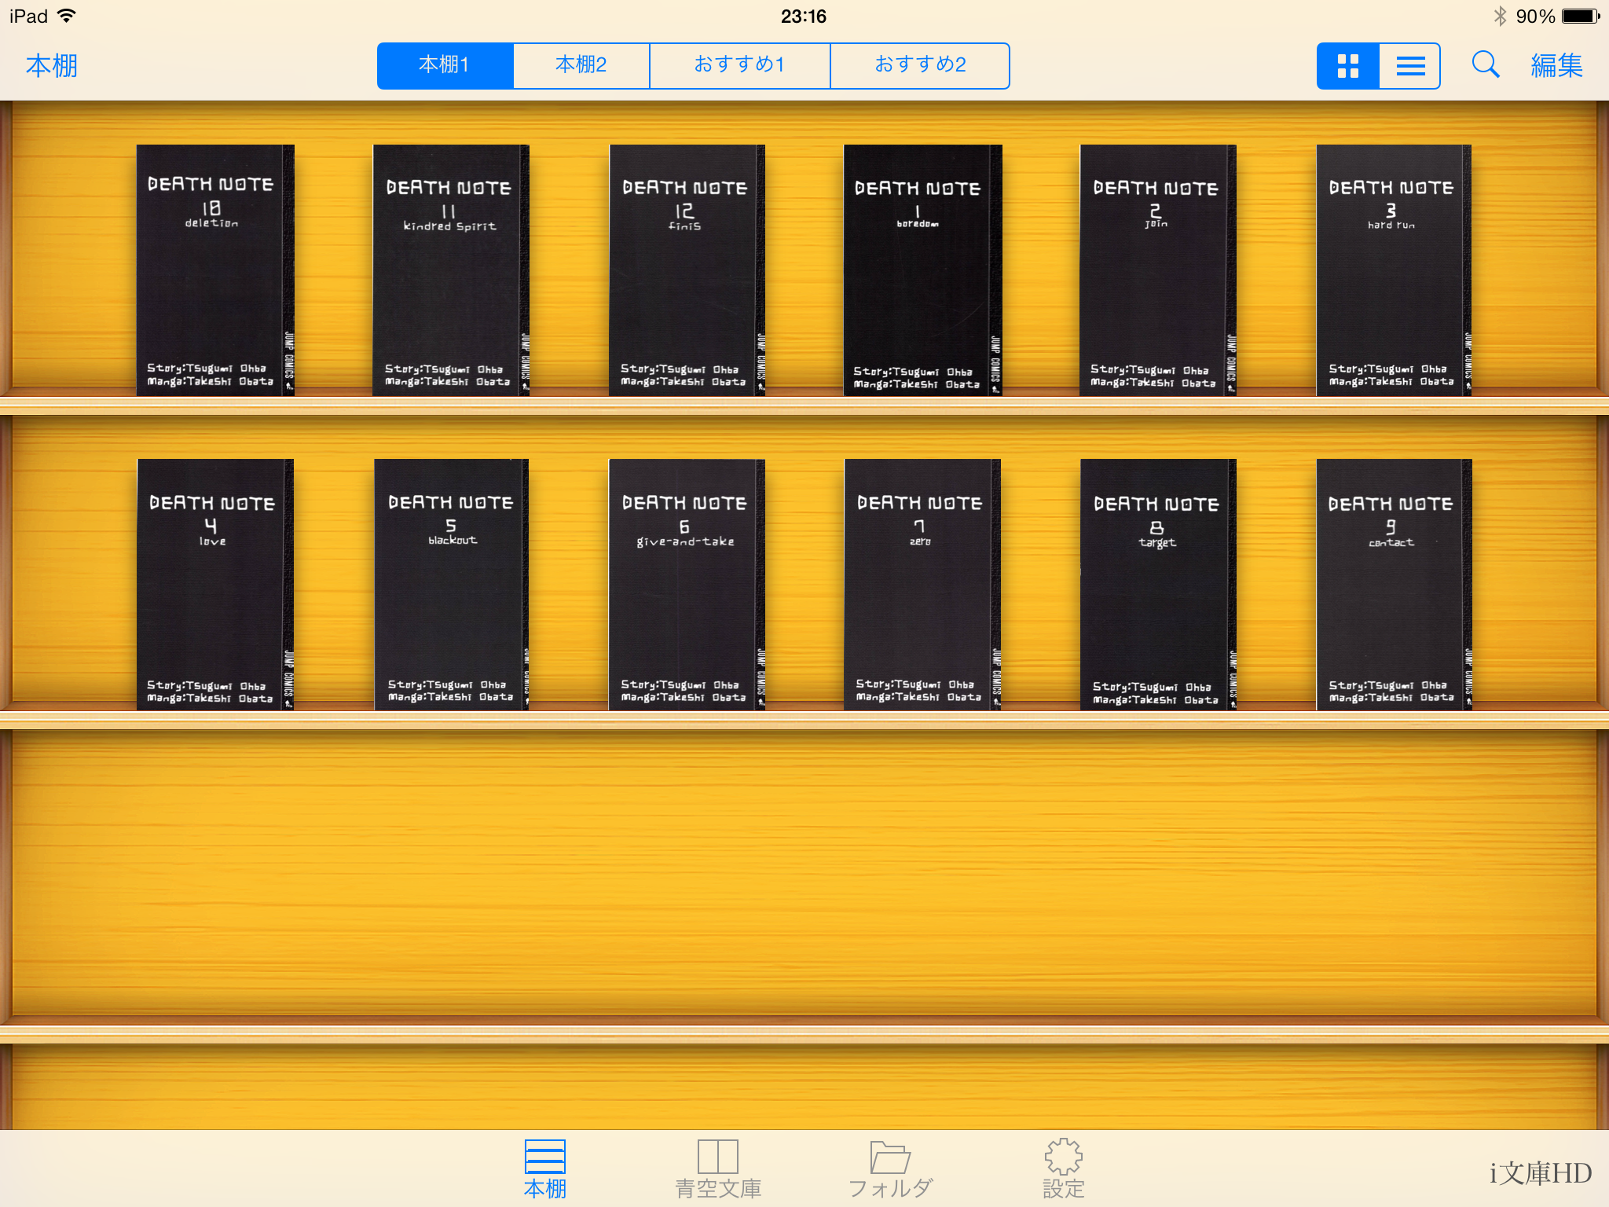This screenshot has height=1207, width=1609.
Task: Switch to list view layout
Action: click(x=1410, y=66)
